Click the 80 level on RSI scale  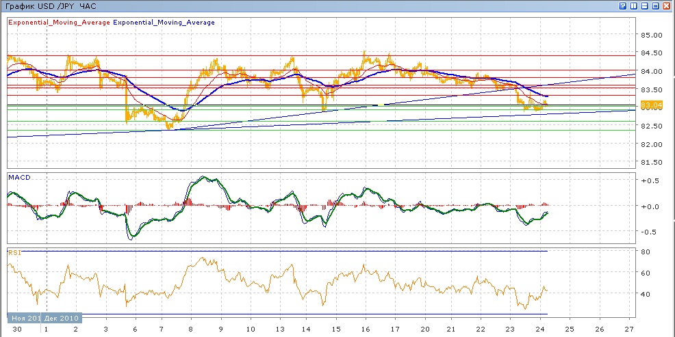646,252
